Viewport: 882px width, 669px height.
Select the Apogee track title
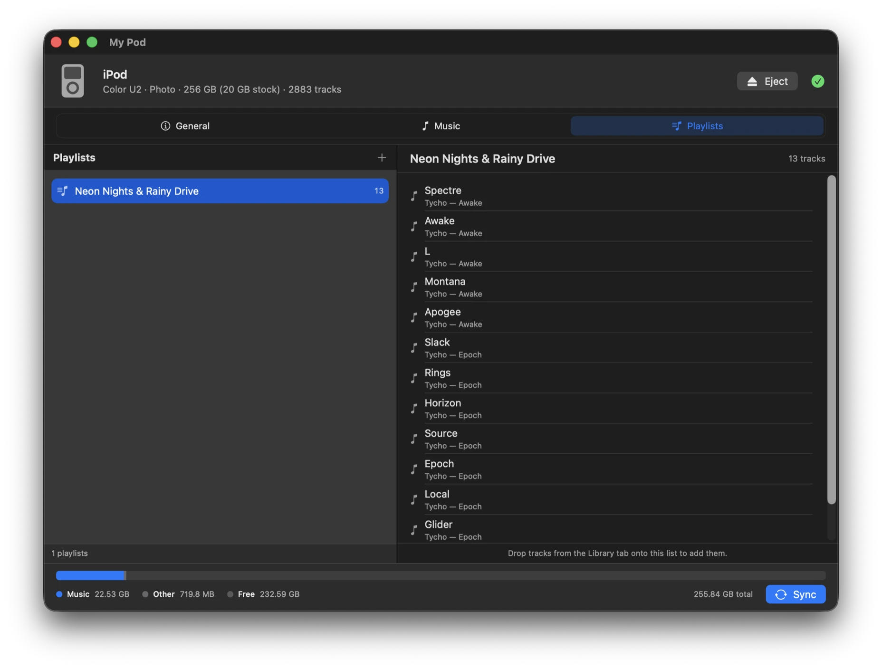click(442, 312)
